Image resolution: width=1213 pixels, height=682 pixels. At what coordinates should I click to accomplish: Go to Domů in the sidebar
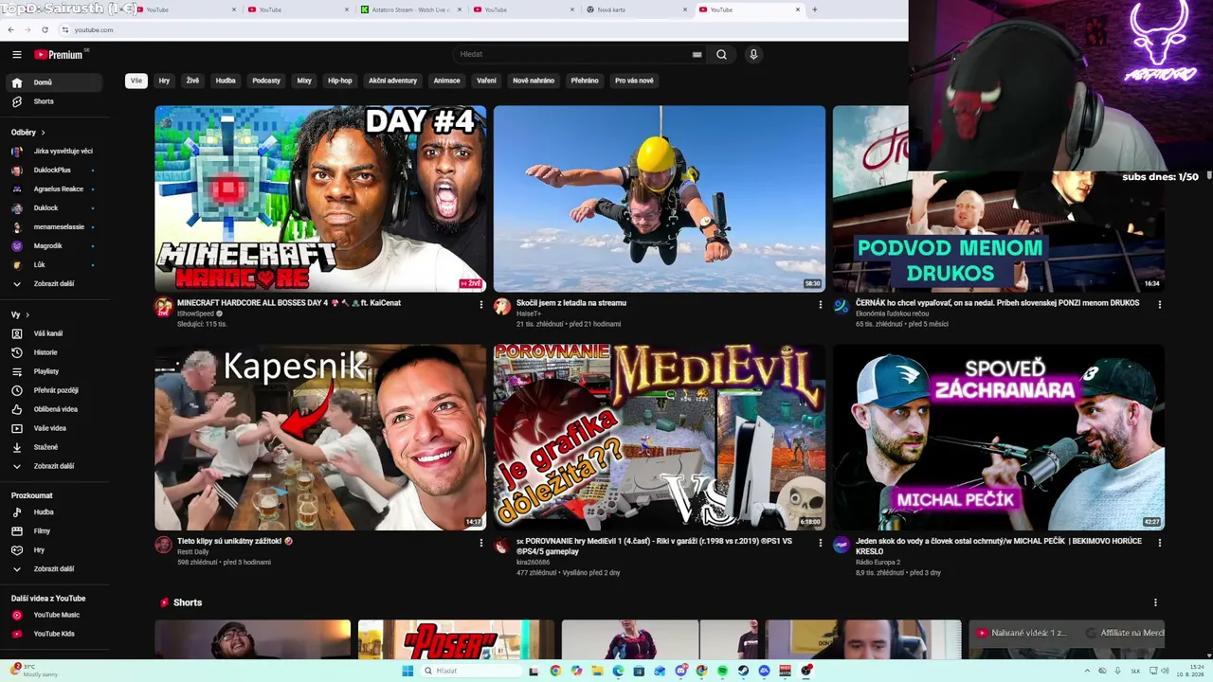click(x=53, y=82)
